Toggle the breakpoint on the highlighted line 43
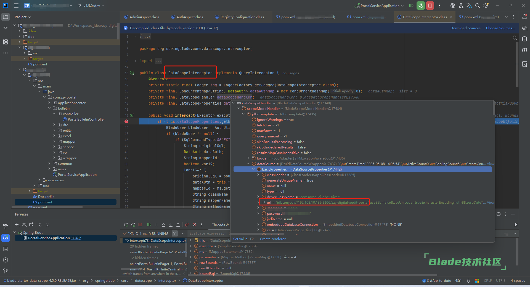The image size is (530, 287). (x=126, y=121)
